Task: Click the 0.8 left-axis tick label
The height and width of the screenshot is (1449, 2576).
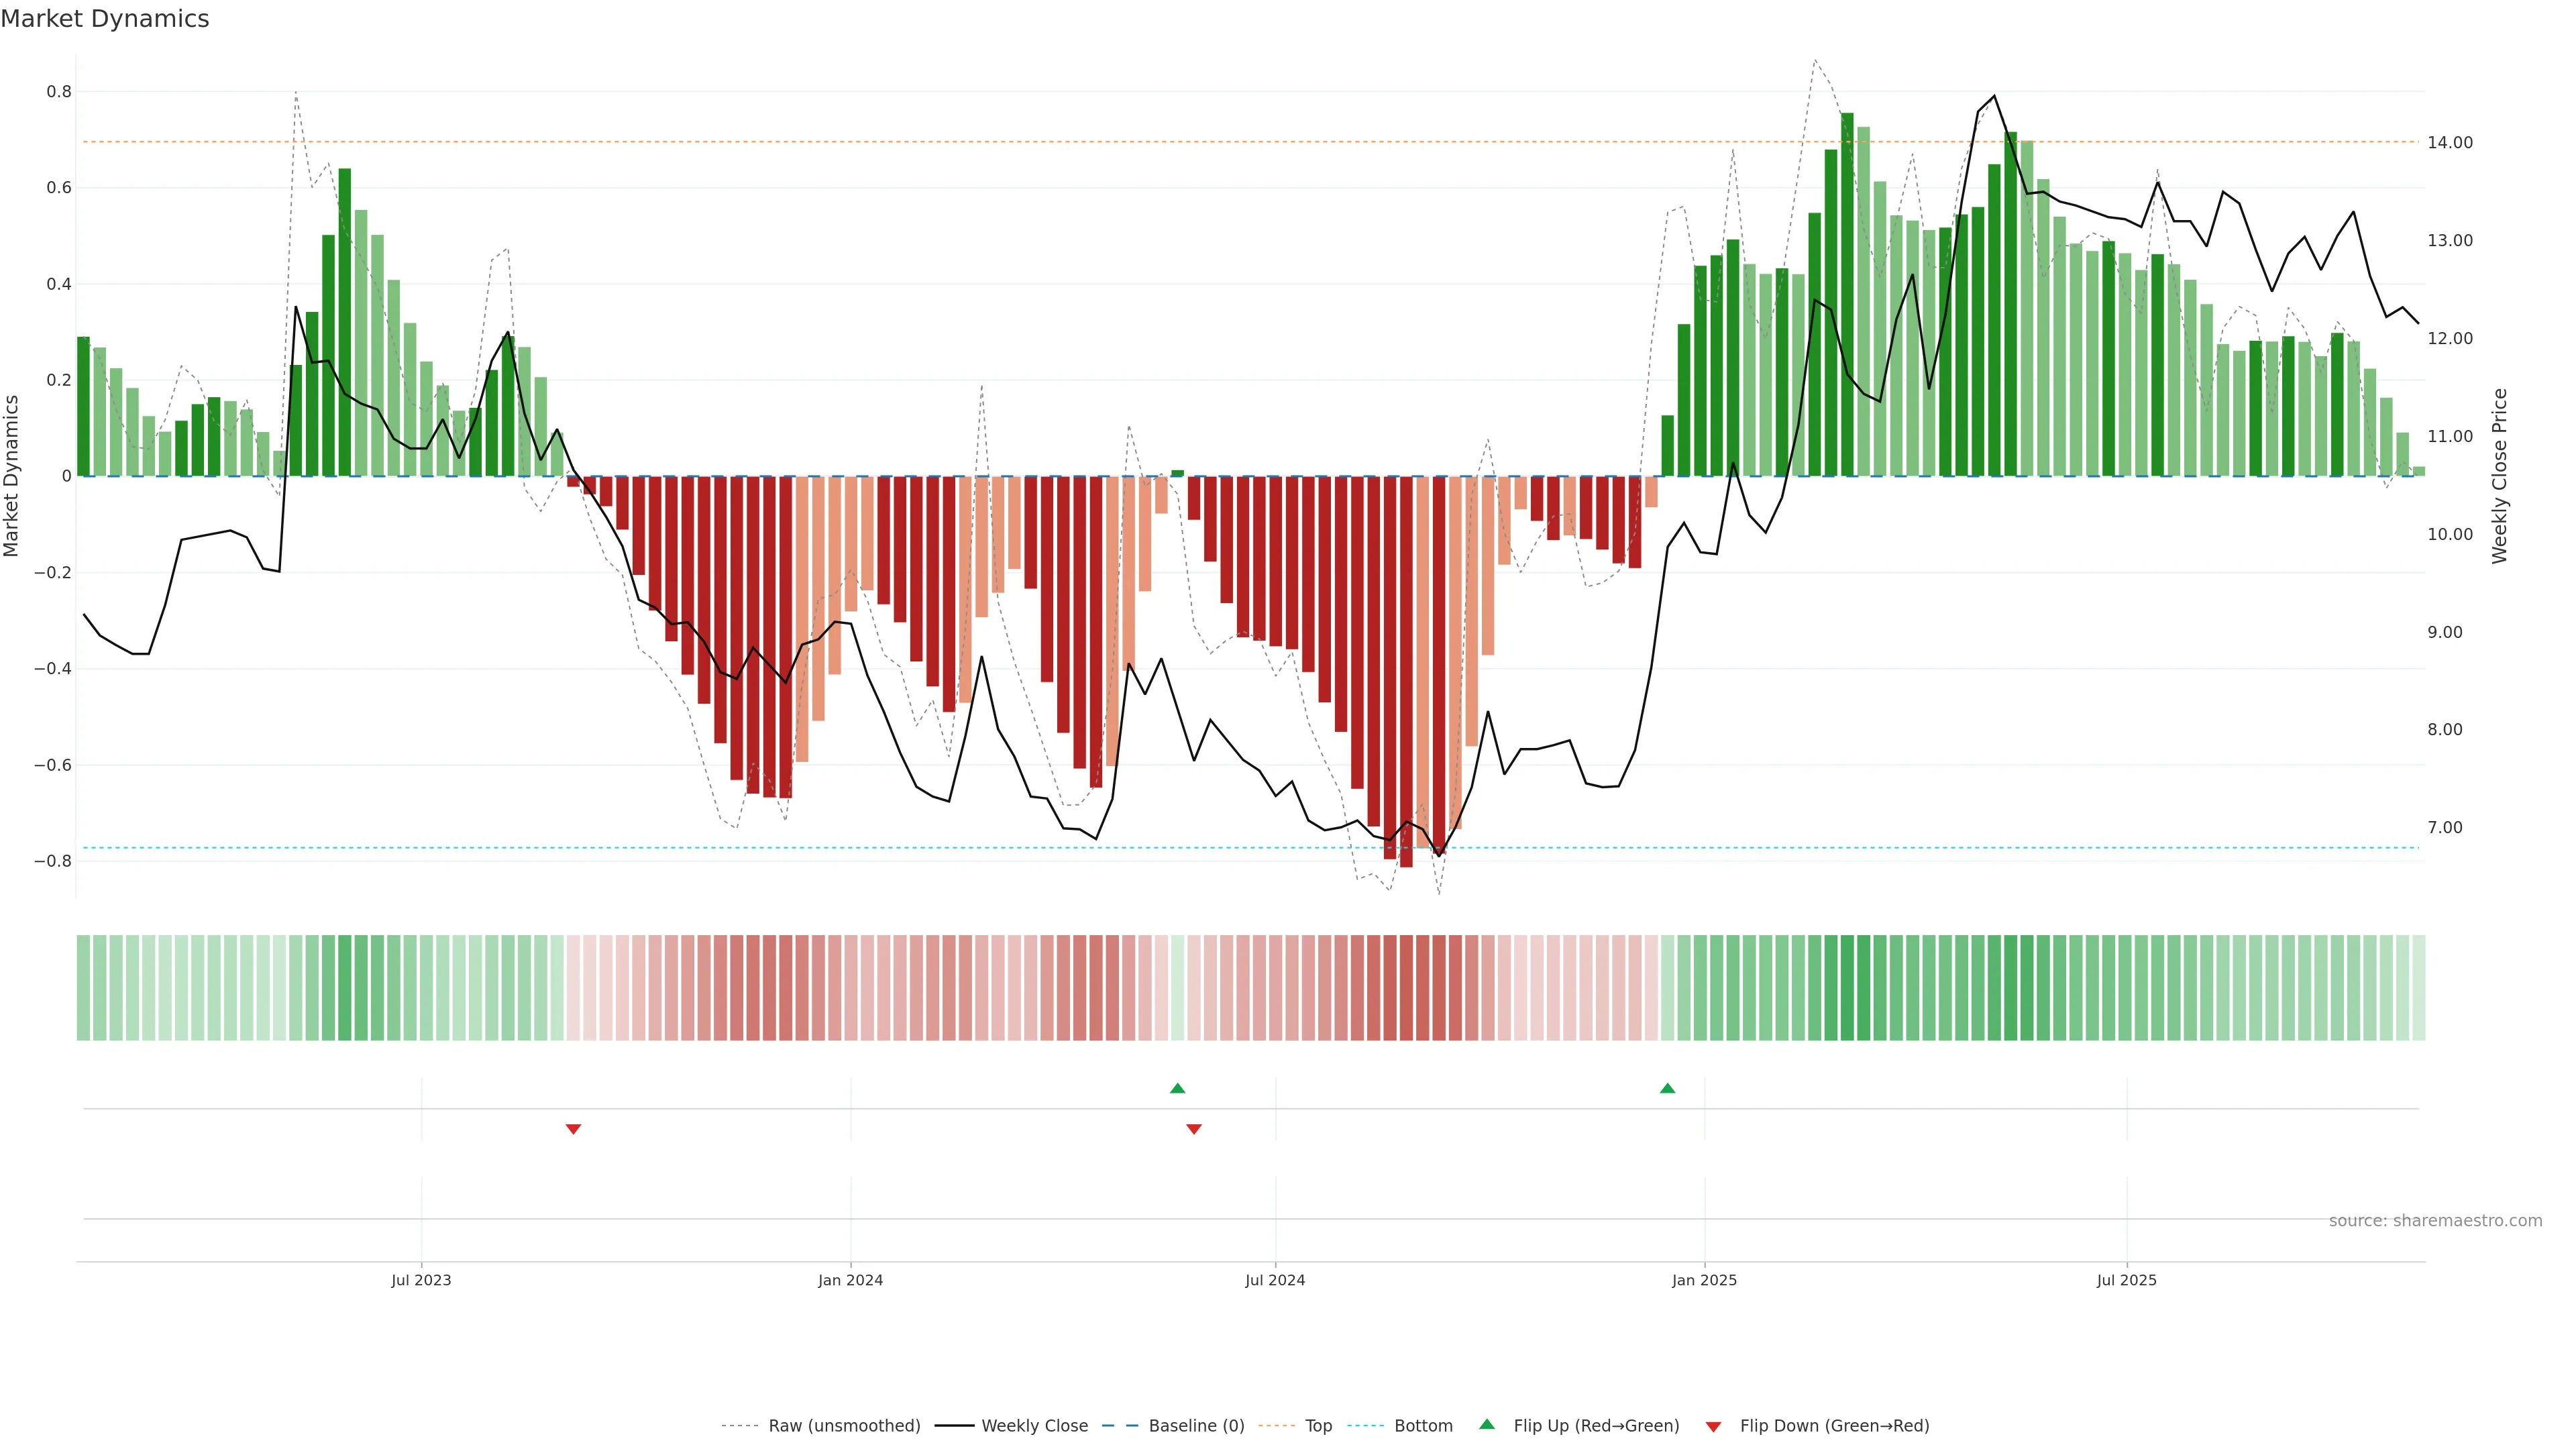Action: click(59, 92)
